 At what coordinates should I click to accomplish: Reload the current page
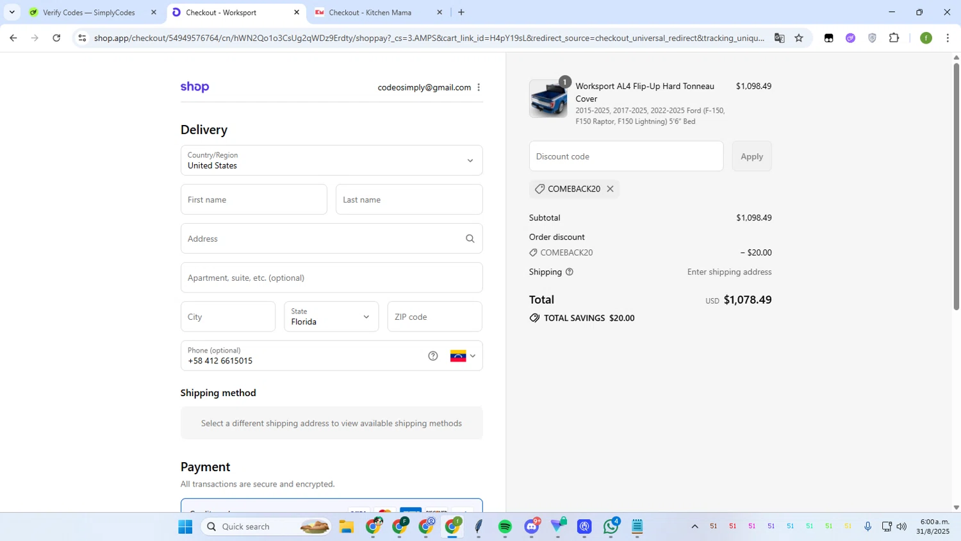point(56,38)
